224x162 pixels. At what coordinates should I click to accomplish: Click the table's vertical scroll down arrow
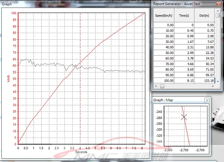coord(218,81)
